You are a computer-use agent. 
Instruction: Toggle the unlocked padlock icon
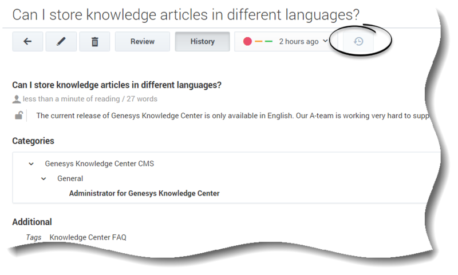[x=19, y=115]
